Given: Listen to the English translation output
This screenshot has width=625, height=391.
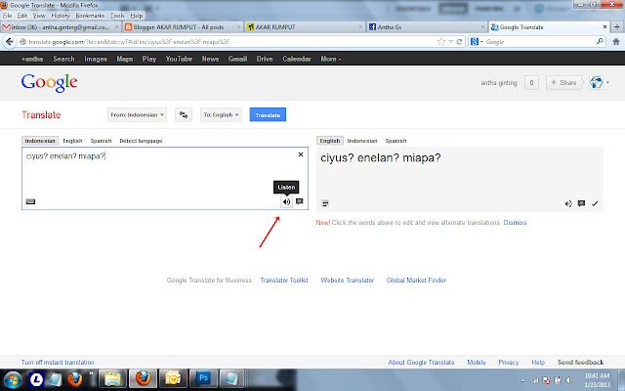Looking at the screenshot, I should [x=568, y=204].
